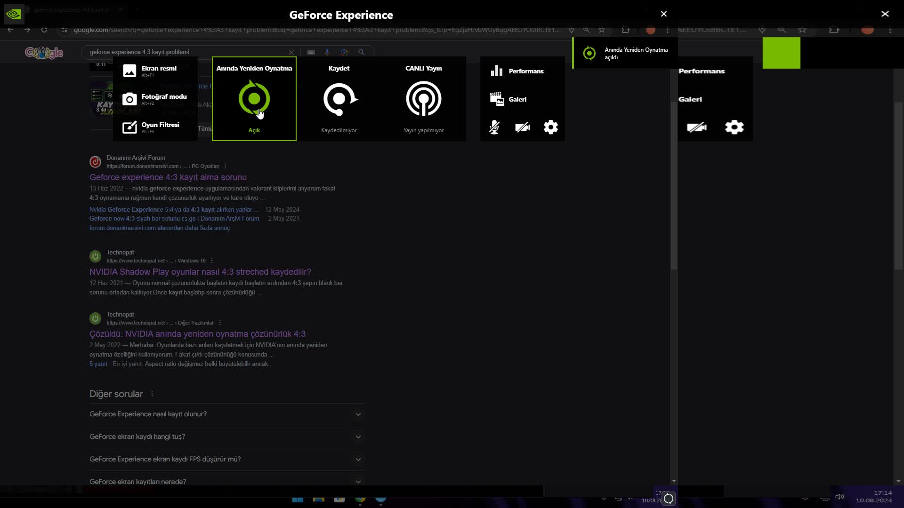Open Ekran resmi screenshot capture
This screenshot has width=904, height=508.
pos(155,71)
